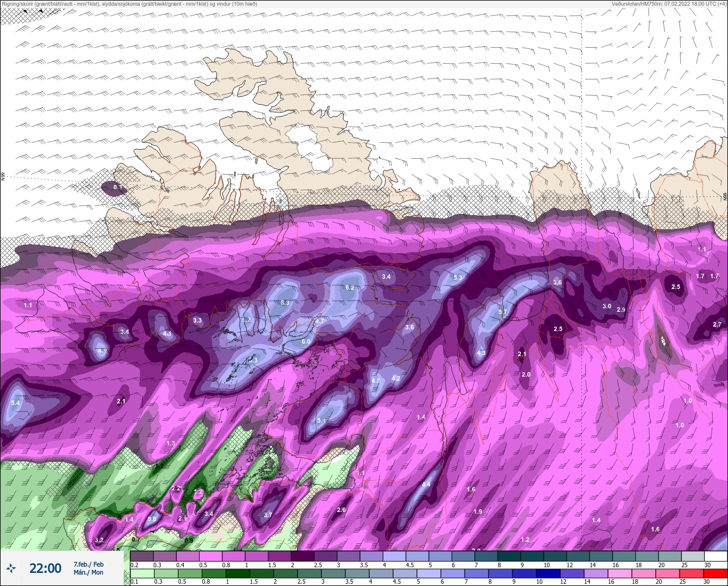Click the 5.4 value at the left edge
Screen dimensions: 728x586
click(15, 403)
